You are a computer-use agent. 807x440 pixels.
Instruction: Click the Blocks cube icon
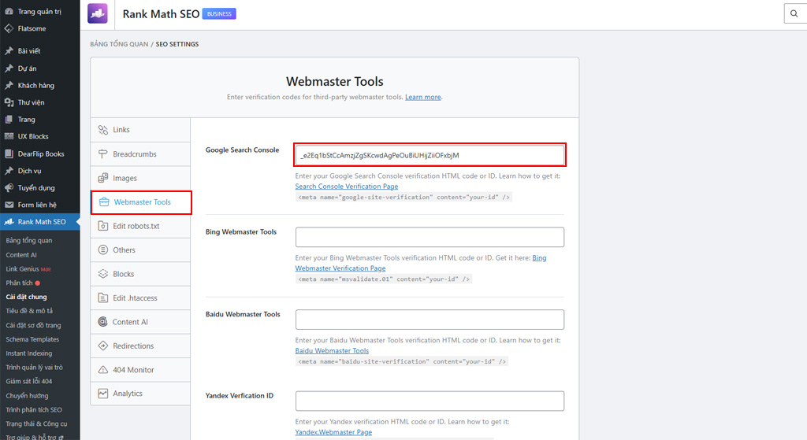click(x=103, y=274)
